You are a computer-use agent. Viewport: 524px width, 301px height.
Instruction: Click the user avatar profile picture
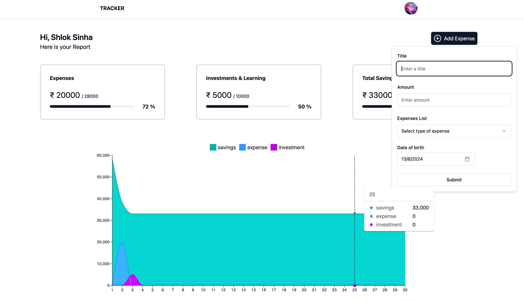pyautogui.click(x=411, y=8)
